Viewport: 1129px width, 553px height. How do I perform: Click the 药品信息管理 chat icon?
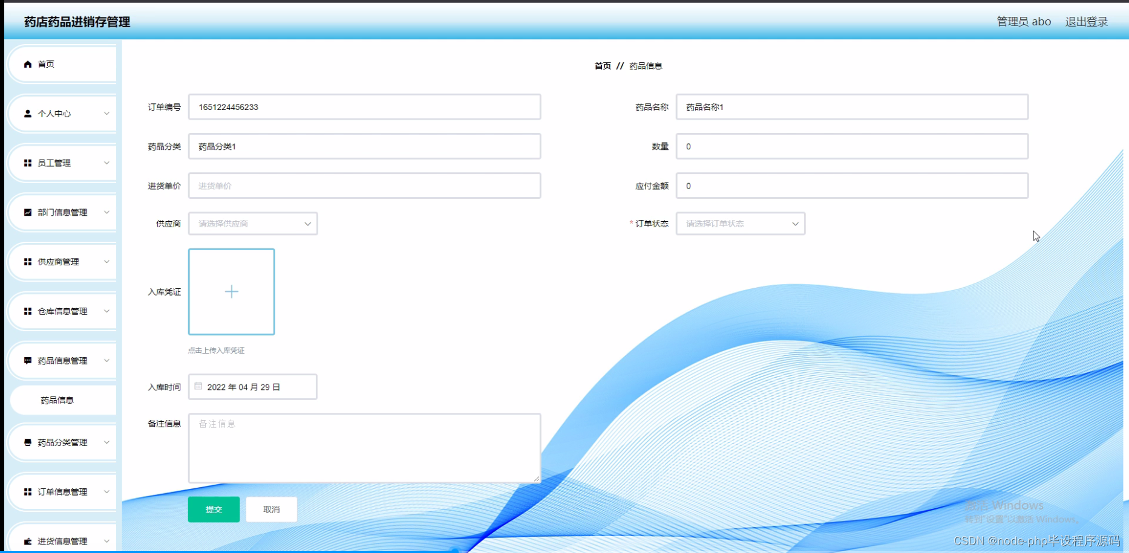pyautogui.click(x=27, y=360)
